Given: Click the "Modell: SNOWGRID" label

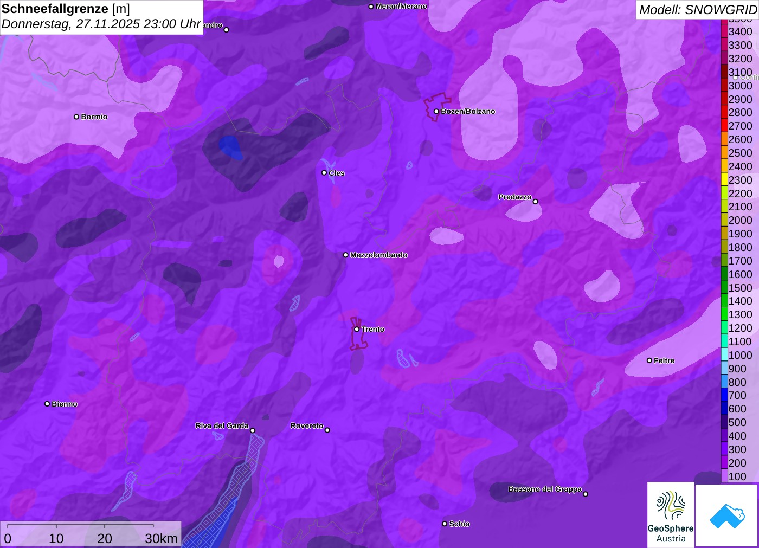Looking at the screenshot, I should [x=698, y=10].
